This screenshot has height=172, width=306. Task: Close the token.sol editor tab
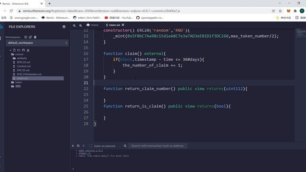click(123, 25)
